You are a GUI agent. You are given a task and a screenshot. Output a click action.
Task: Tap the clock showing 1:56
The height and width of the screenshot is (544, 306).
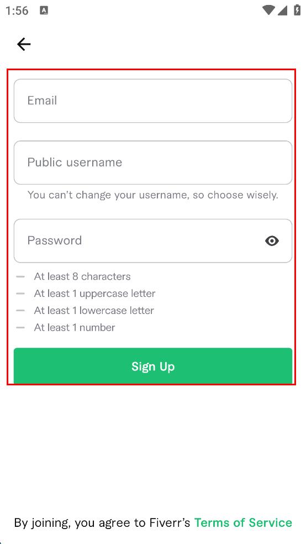[x=17, y=11]
